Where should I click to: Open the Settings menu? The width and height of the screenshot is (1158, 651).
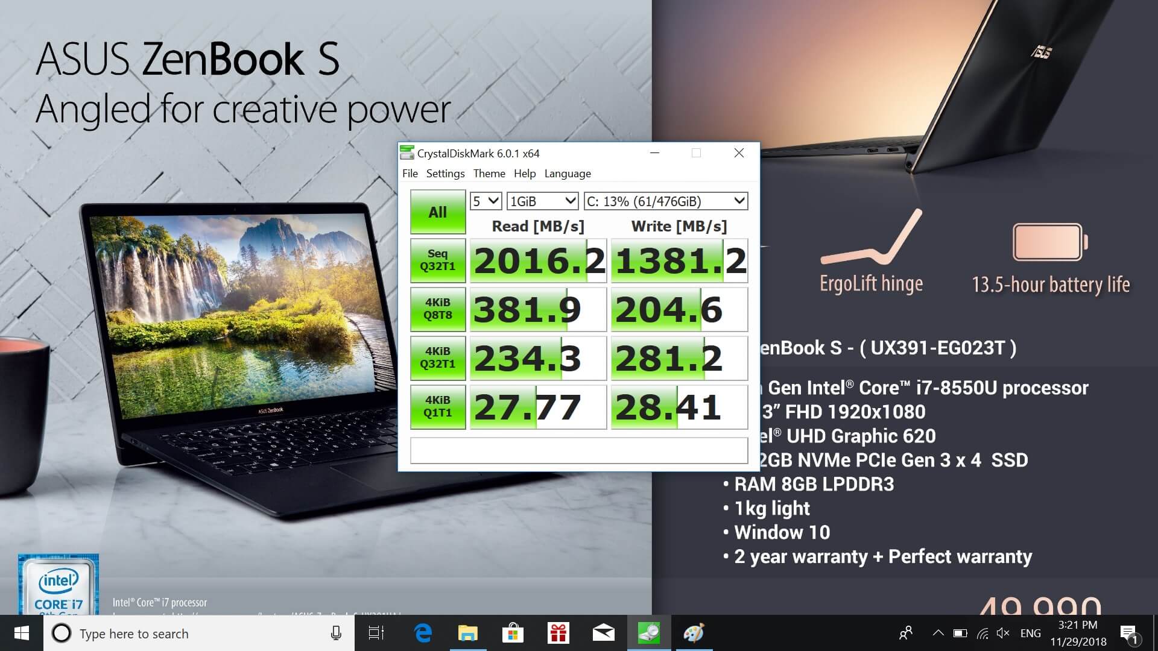click(445, 174)
